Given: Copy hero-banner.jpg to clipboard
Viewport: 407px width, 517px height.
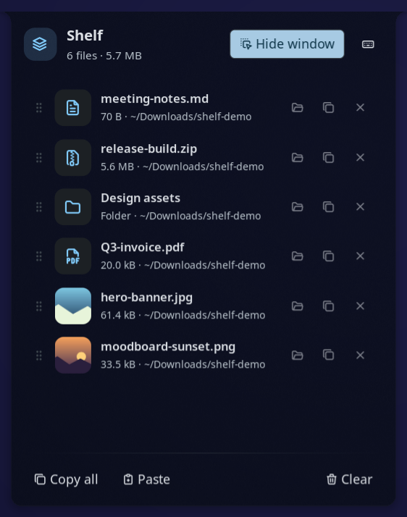Looking at the screenshot, I should (329, 306).
